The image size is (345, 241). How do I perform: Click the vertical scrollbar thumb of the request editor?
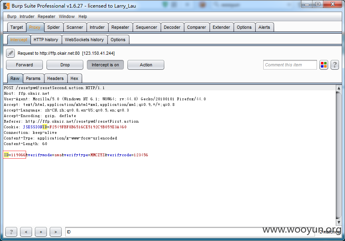(x=339, y=155)
